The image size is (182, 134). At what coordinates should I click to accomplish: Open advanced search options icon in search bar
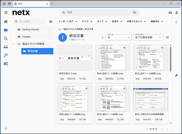135,13
